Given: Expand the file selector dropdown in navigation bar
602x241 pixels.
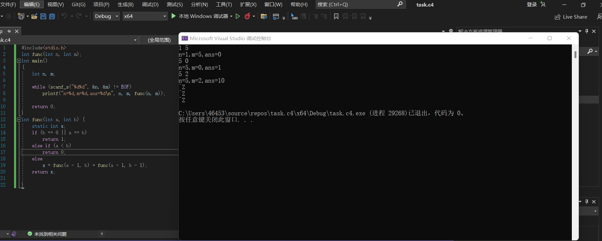Looking at the screenshot, I should point(135,40).
